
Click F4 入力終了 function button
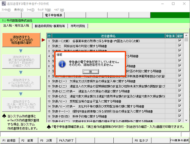(67, 141)
